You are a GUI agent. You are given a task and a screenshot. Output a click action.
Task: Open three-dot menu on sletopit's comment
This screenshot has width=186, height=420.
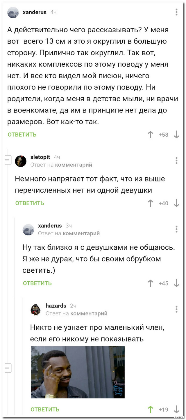[x=176, y=160]
